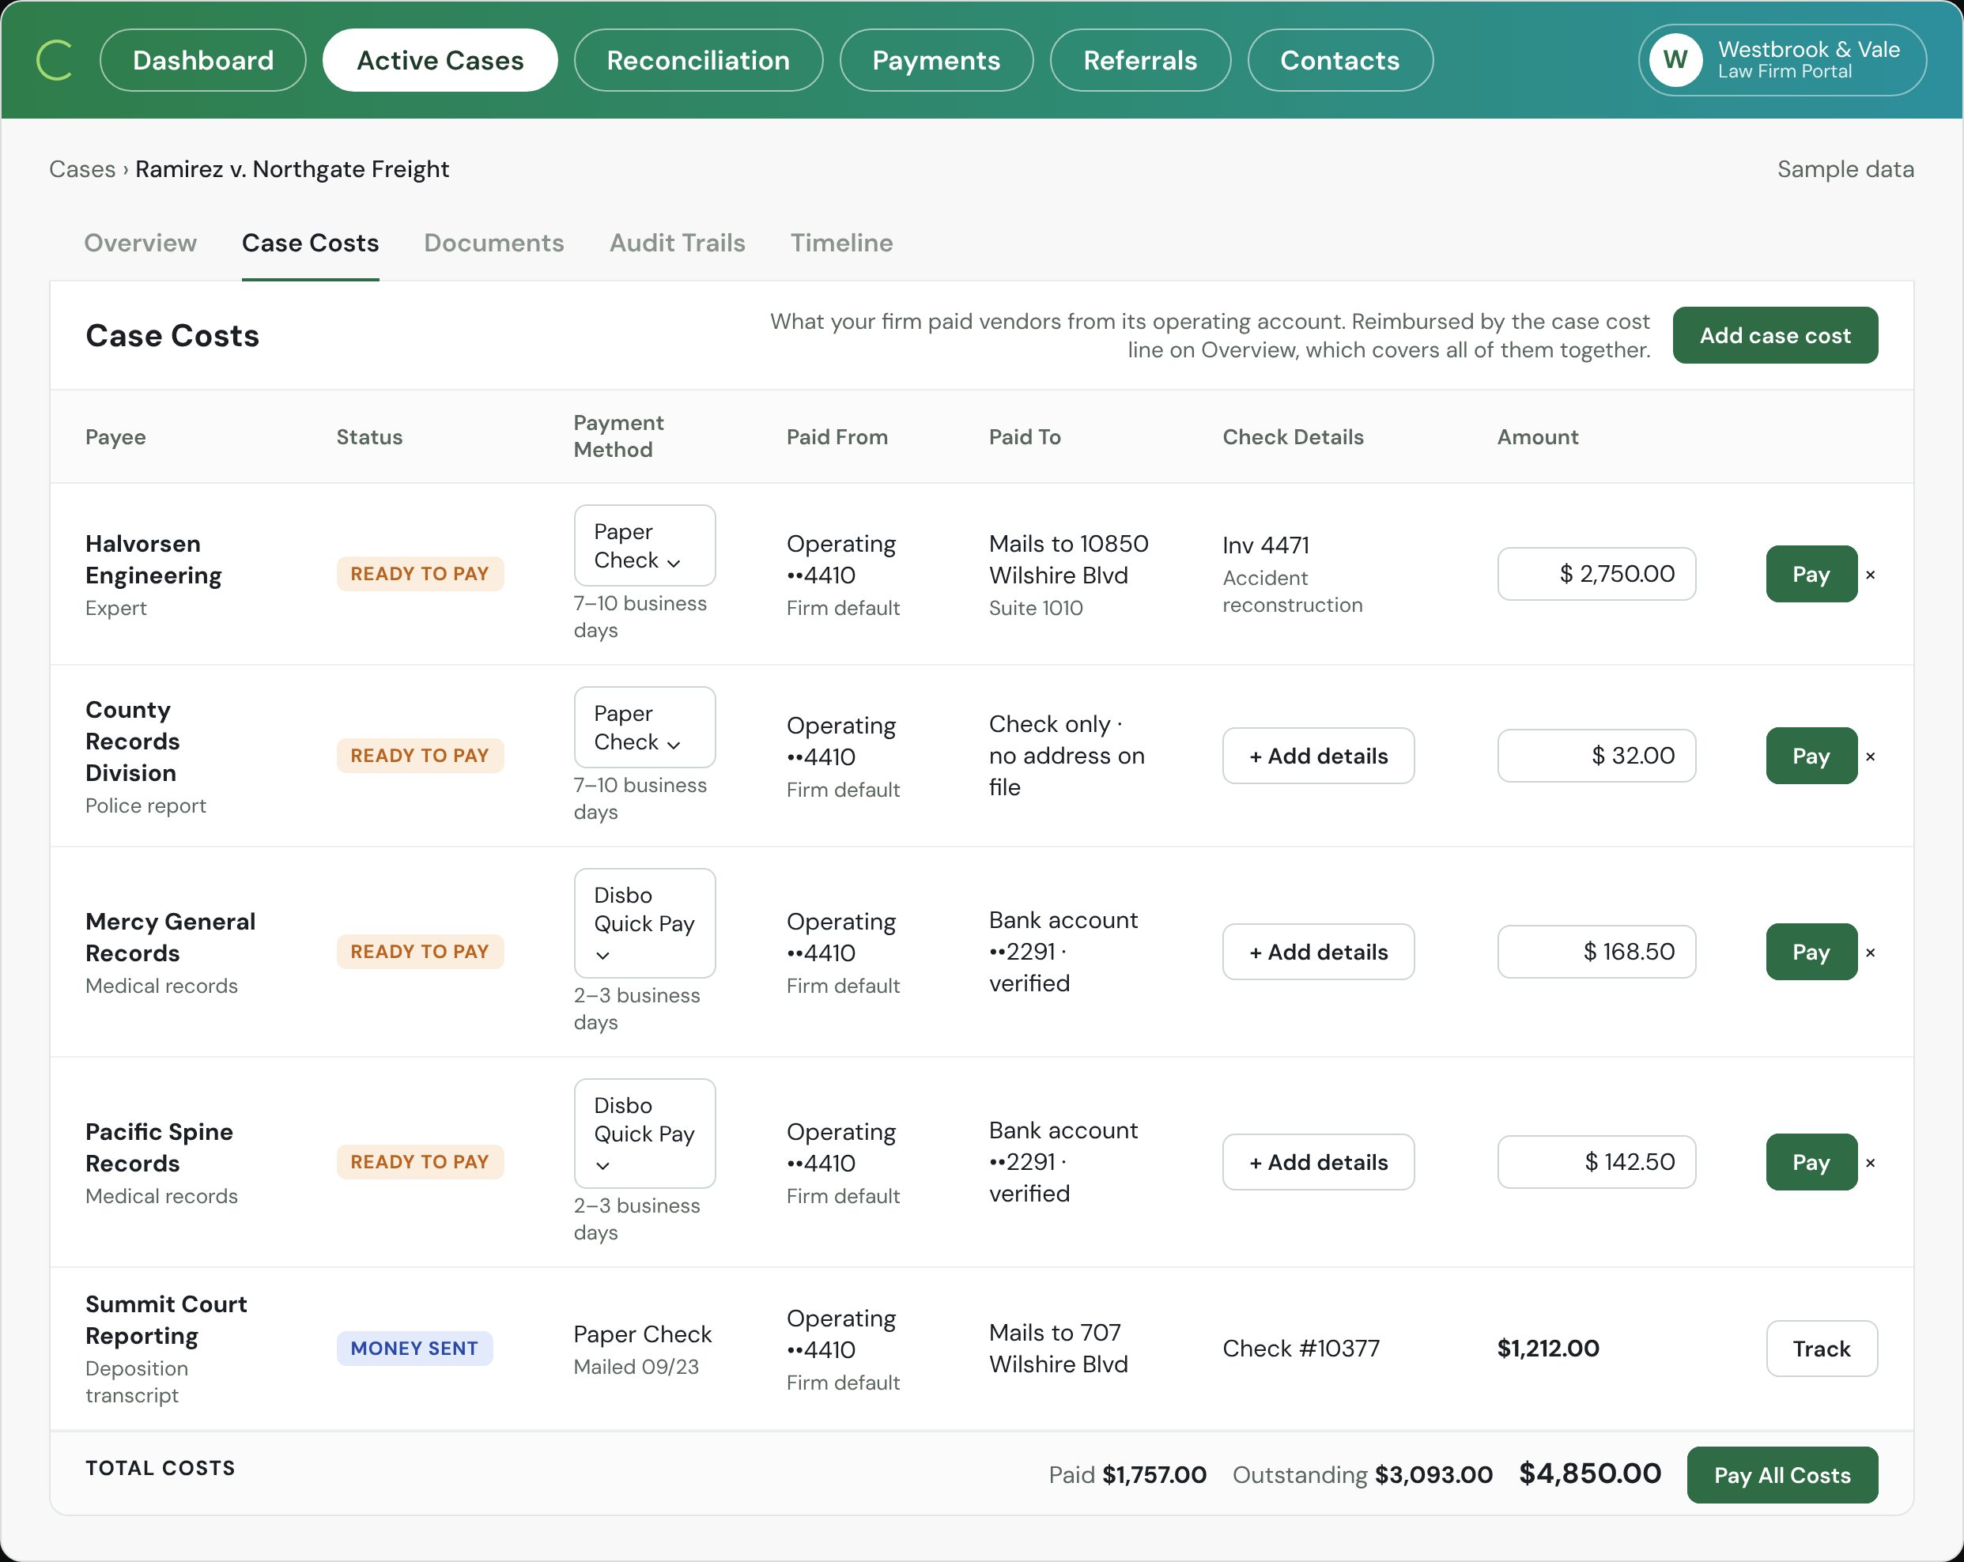This screenshot has height=1562, width=1964.
Task: Add check details for County Records Division
Action: [x=1318, y=756]
